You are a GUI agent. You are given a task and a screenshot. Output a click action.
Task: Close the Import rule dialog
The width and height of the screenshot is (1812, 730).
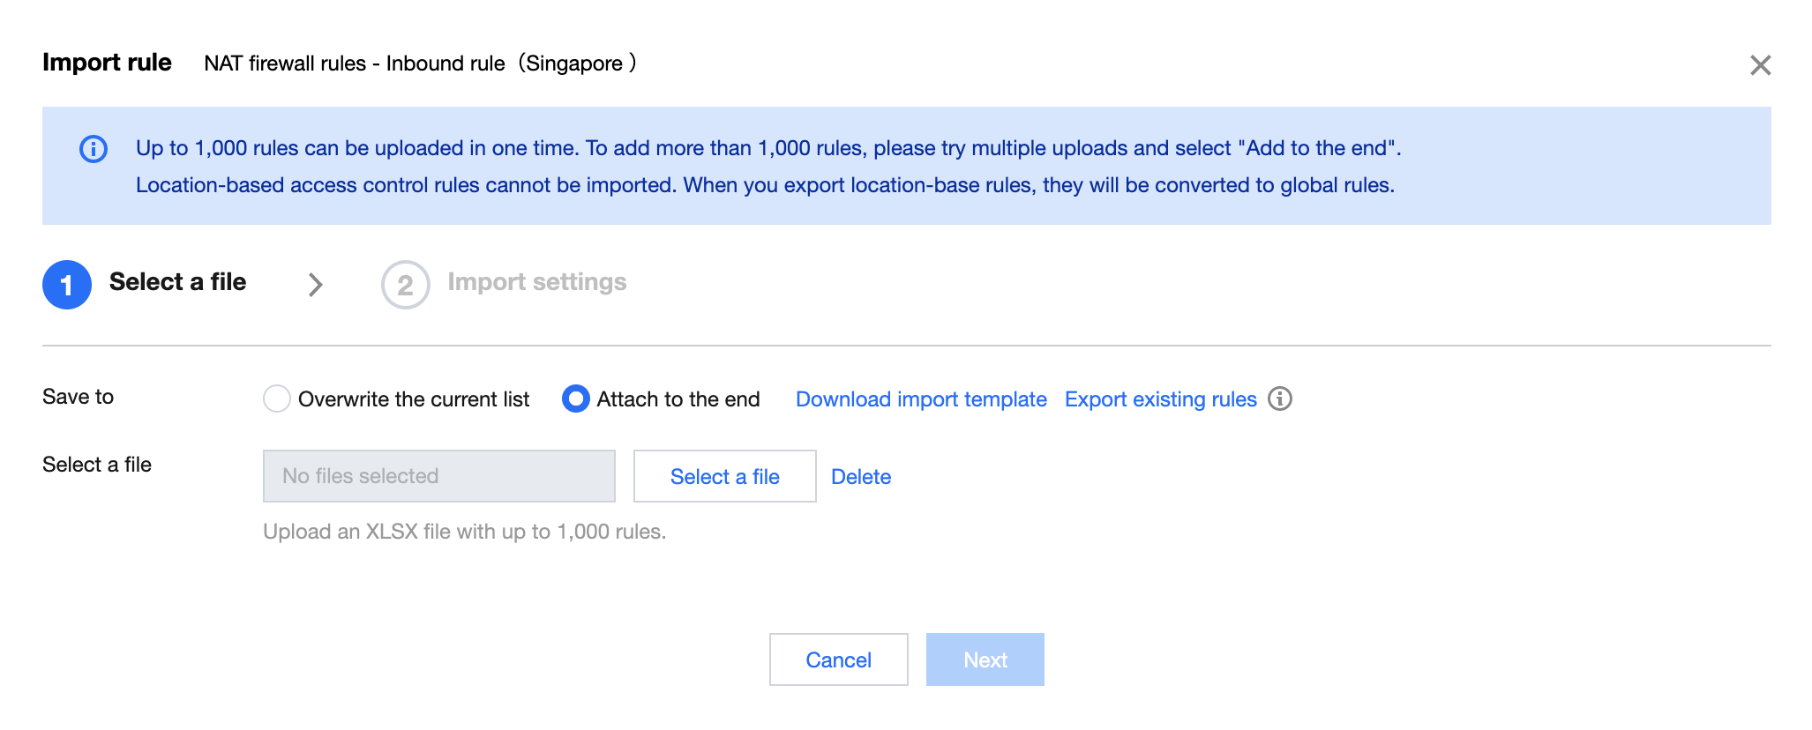(1760, 65)
